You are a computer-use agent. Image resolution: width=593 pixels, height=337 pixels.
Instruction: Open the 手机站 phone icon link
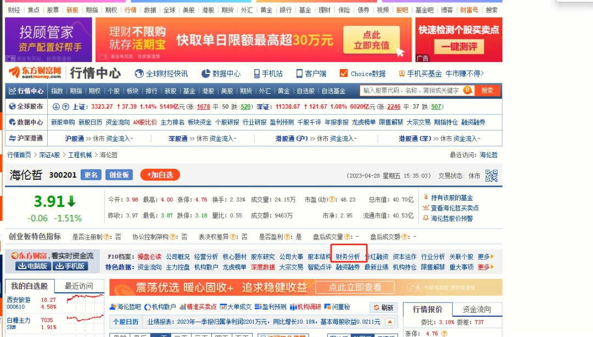[257, 73]
